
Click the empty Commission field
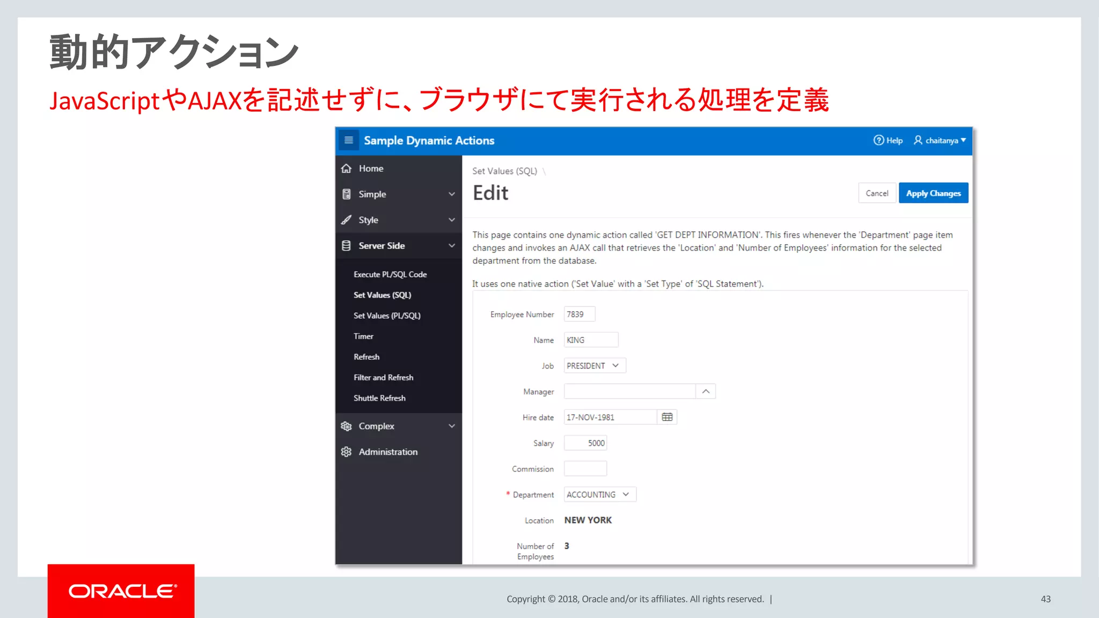[x=585, y=468]
